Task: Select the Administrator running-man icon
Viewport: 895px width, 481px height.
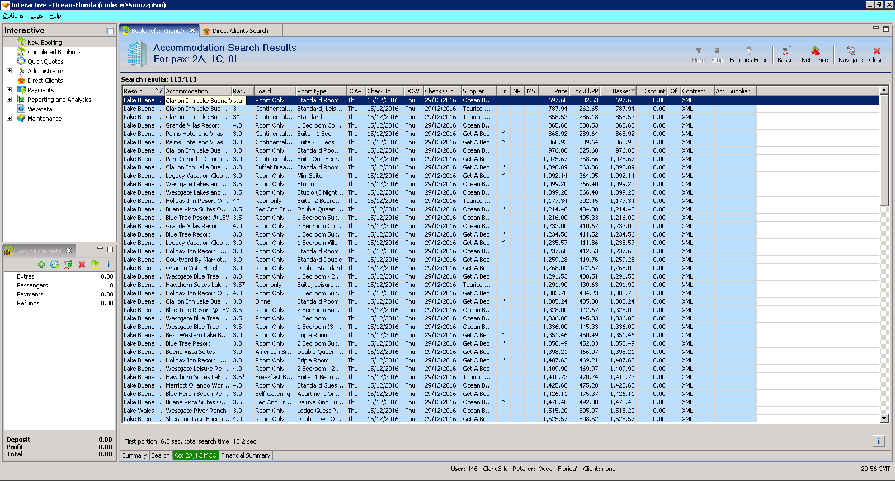Action: tap(21, 70)
